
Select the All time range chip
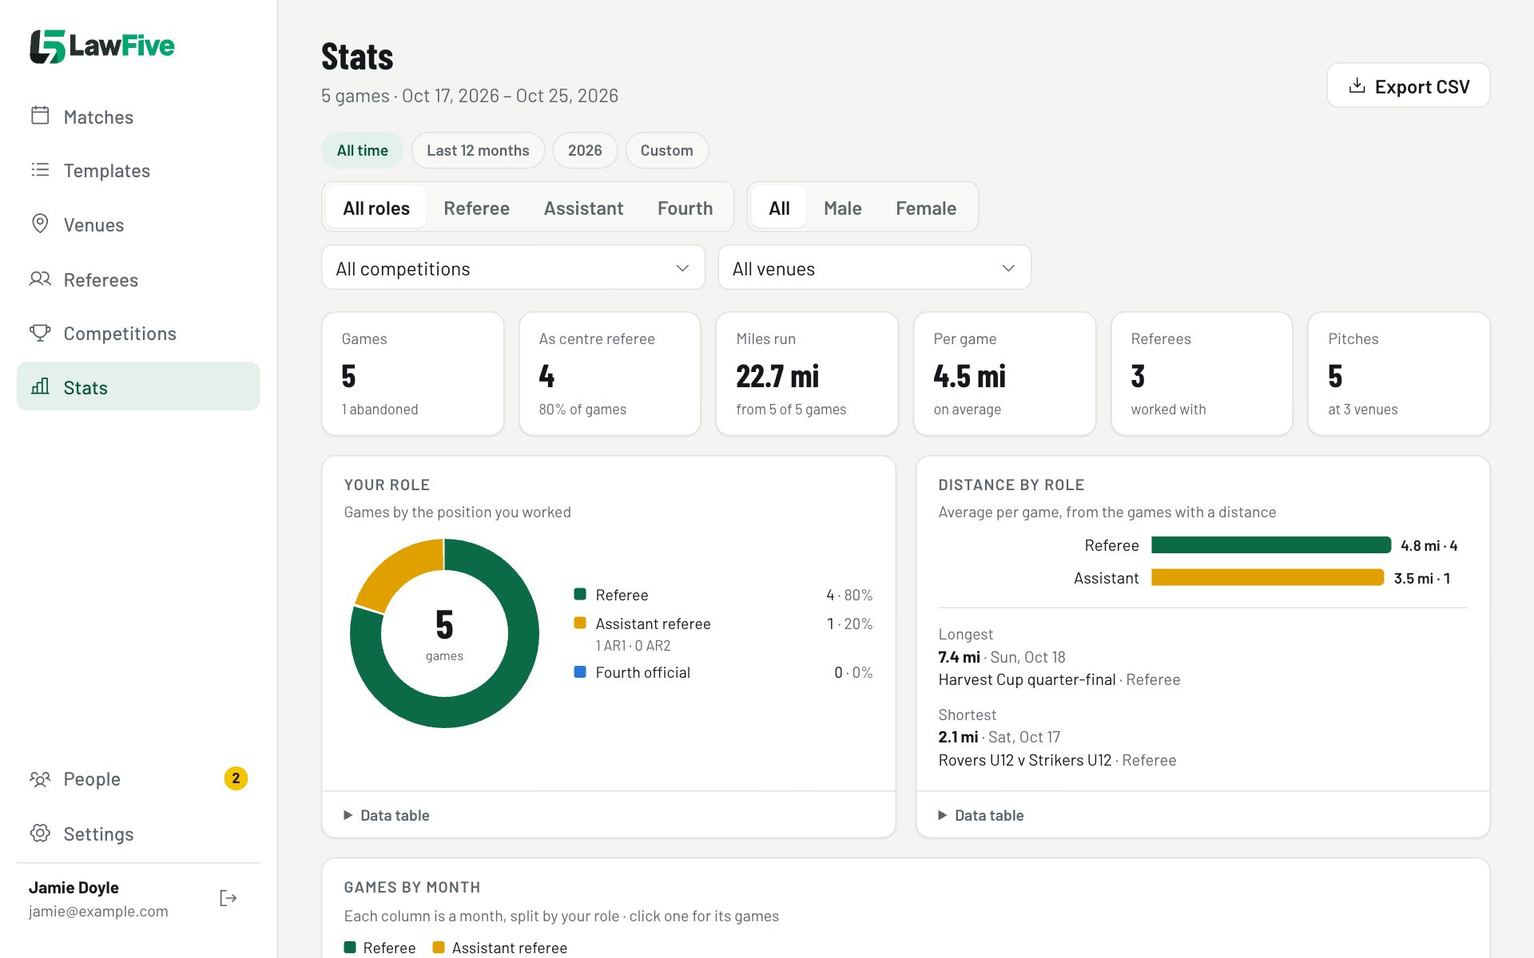362,150
